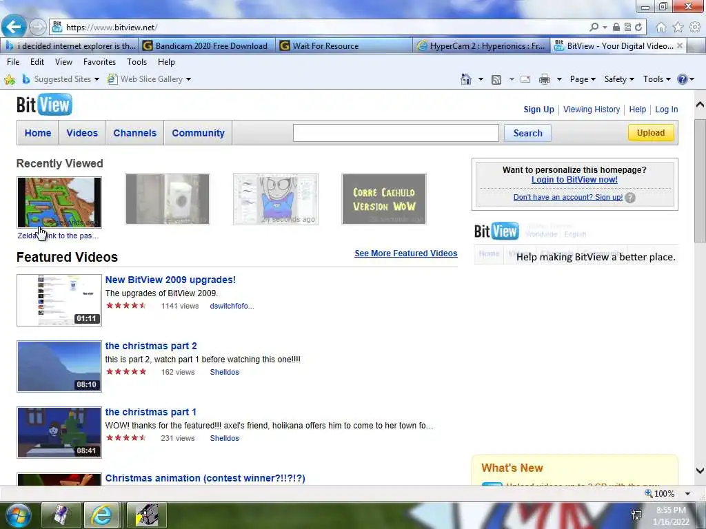Image resolution: width=706 pixels, height=529 pixels.
Task: Click the browser Back arrow button
Action: 14,27
